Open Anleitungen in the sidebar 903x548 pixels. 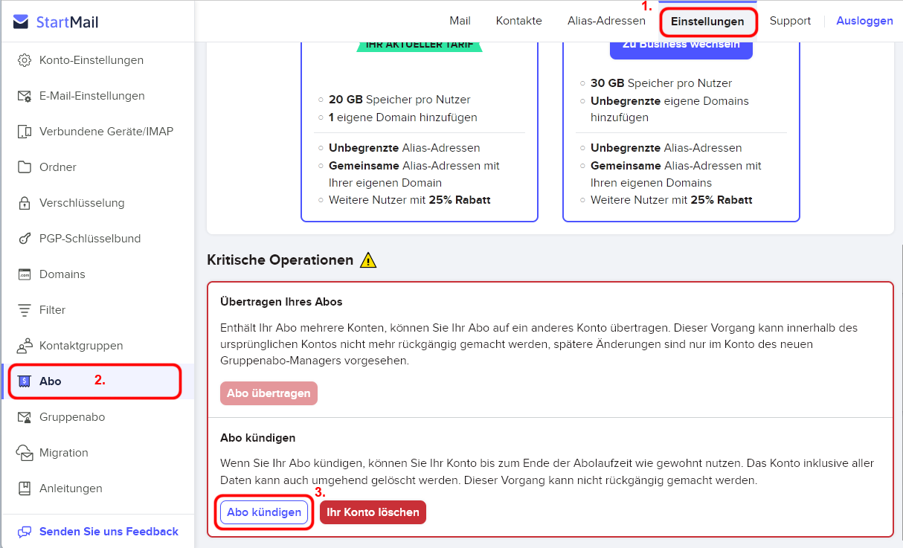(97, 489)
